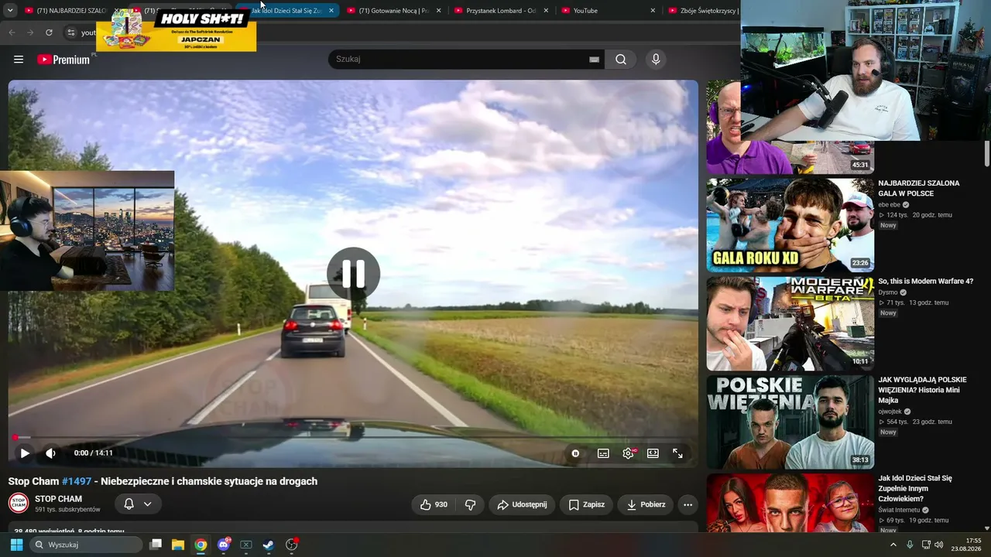Play the Stop Cham video
Image resolution: width=991 pixels, height=557 pixels.
point(25,453)
